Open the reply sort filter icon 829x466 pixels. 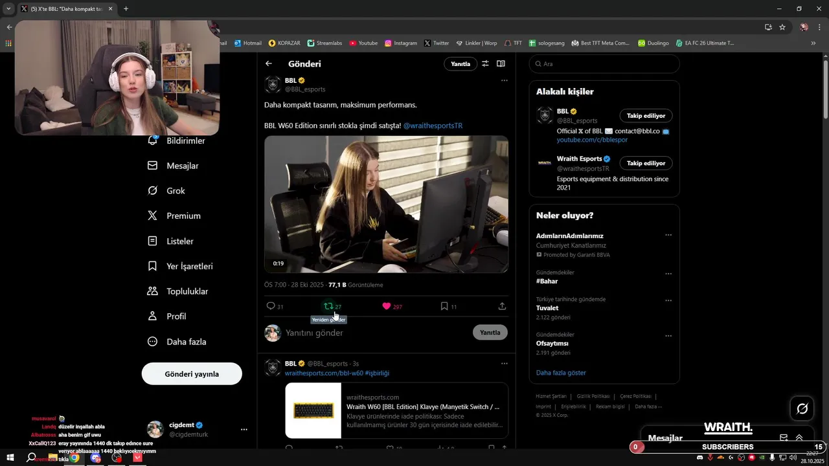[485, 64]
